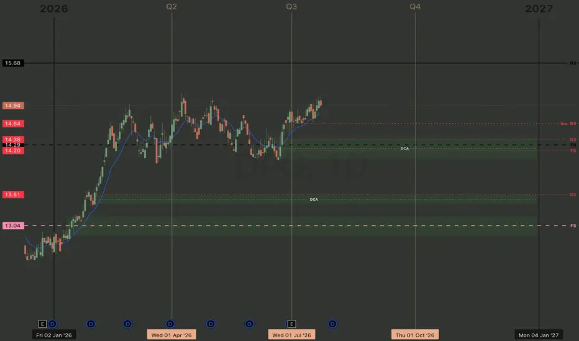Click the FS label on the 13.04 dashed line

(x=573, y=226)
